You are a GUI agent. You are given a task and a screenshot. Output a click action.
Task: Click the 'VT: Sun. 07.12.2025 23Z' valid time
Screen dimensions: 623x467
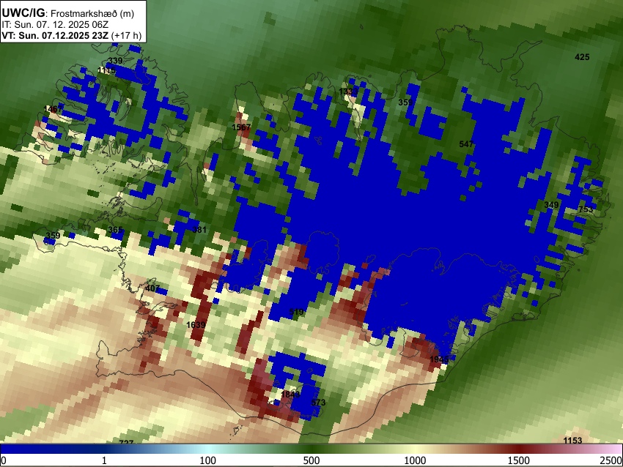point(55,35)
